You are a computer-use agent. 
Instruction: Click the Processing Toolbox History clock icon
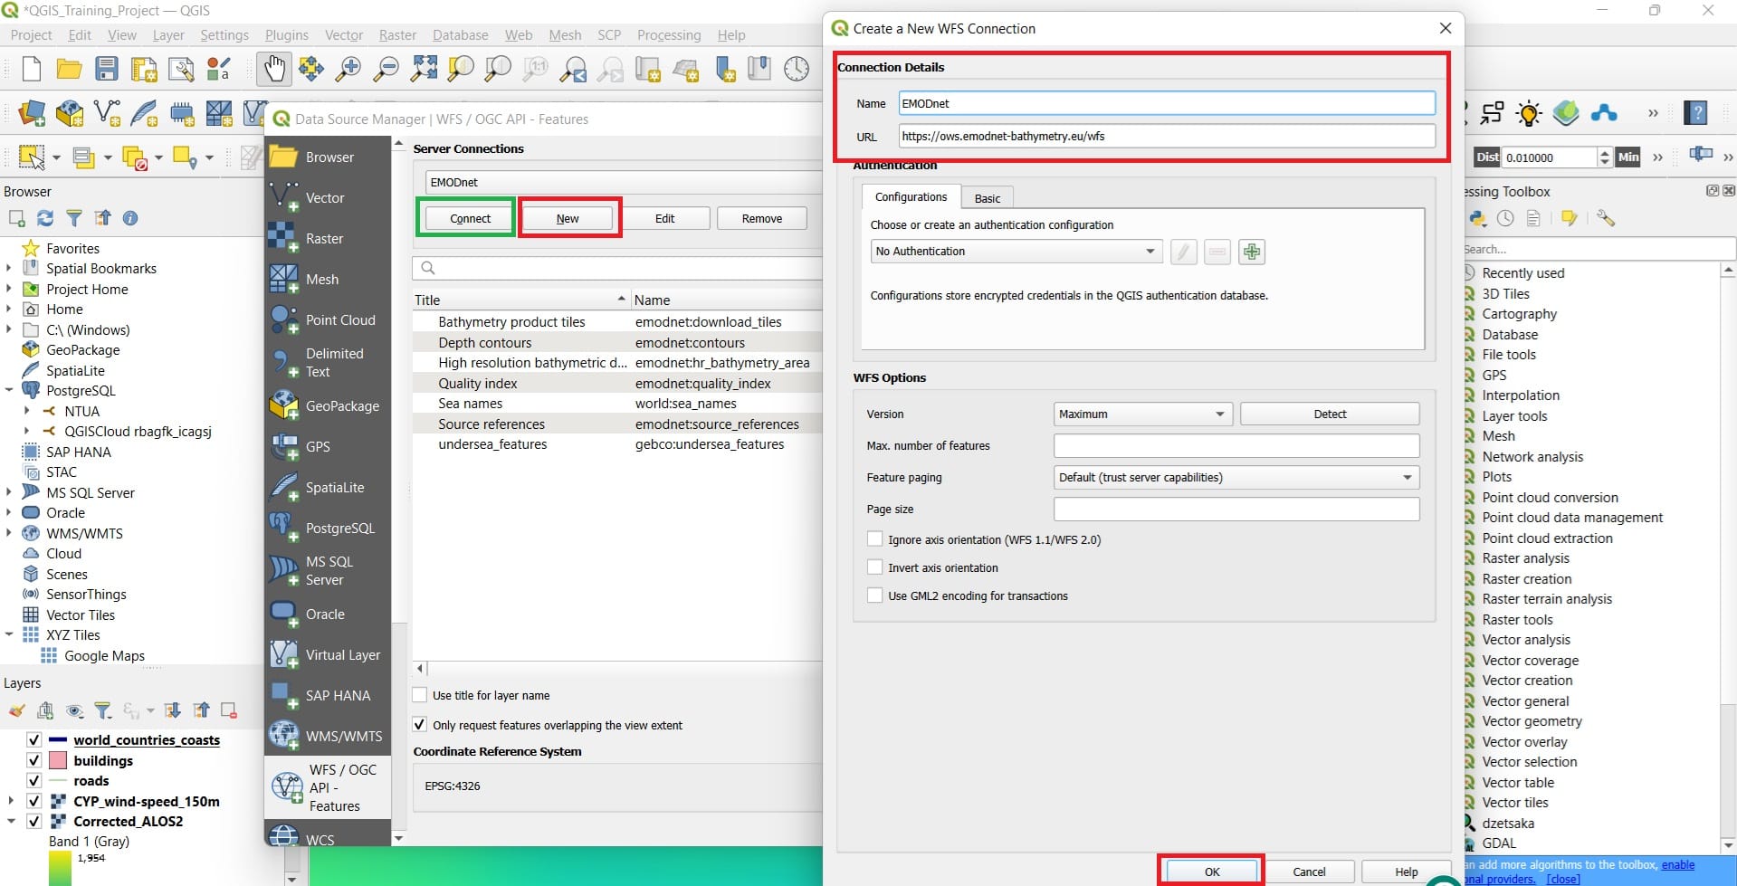(x=1505, y=218)
